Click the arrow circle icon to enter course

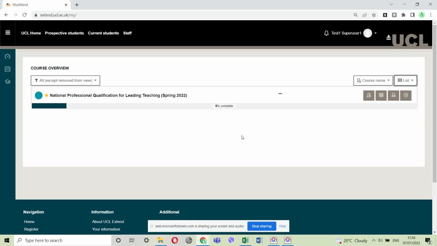coord(406,95)
